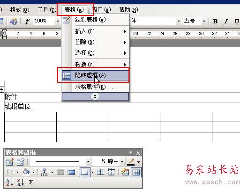Click the 附件 text line
The height and width of the screenshot is (189, 240).
(x=11, y=97)
